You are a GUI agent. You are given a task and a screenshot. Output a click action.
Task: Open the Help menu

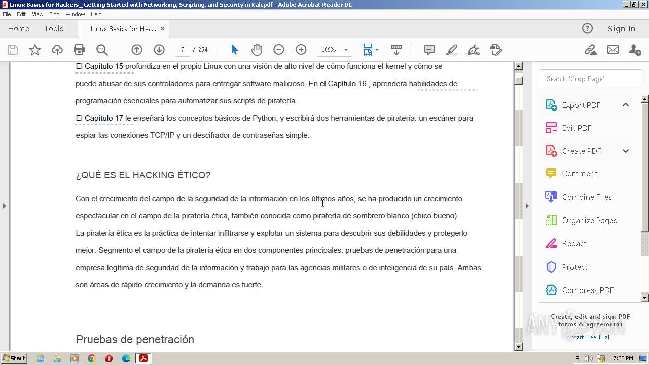click(x=96, y=14)
